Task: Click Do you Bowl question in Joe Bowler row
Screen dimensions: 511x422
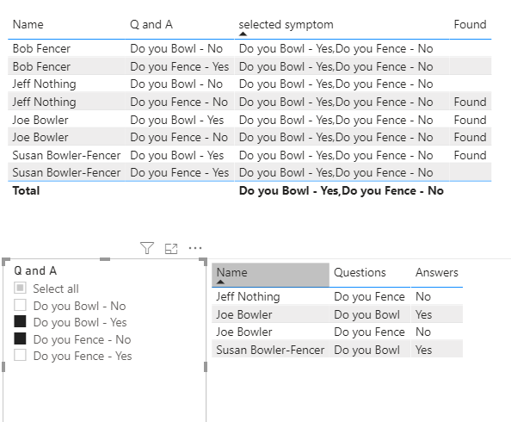Action: 366,314
